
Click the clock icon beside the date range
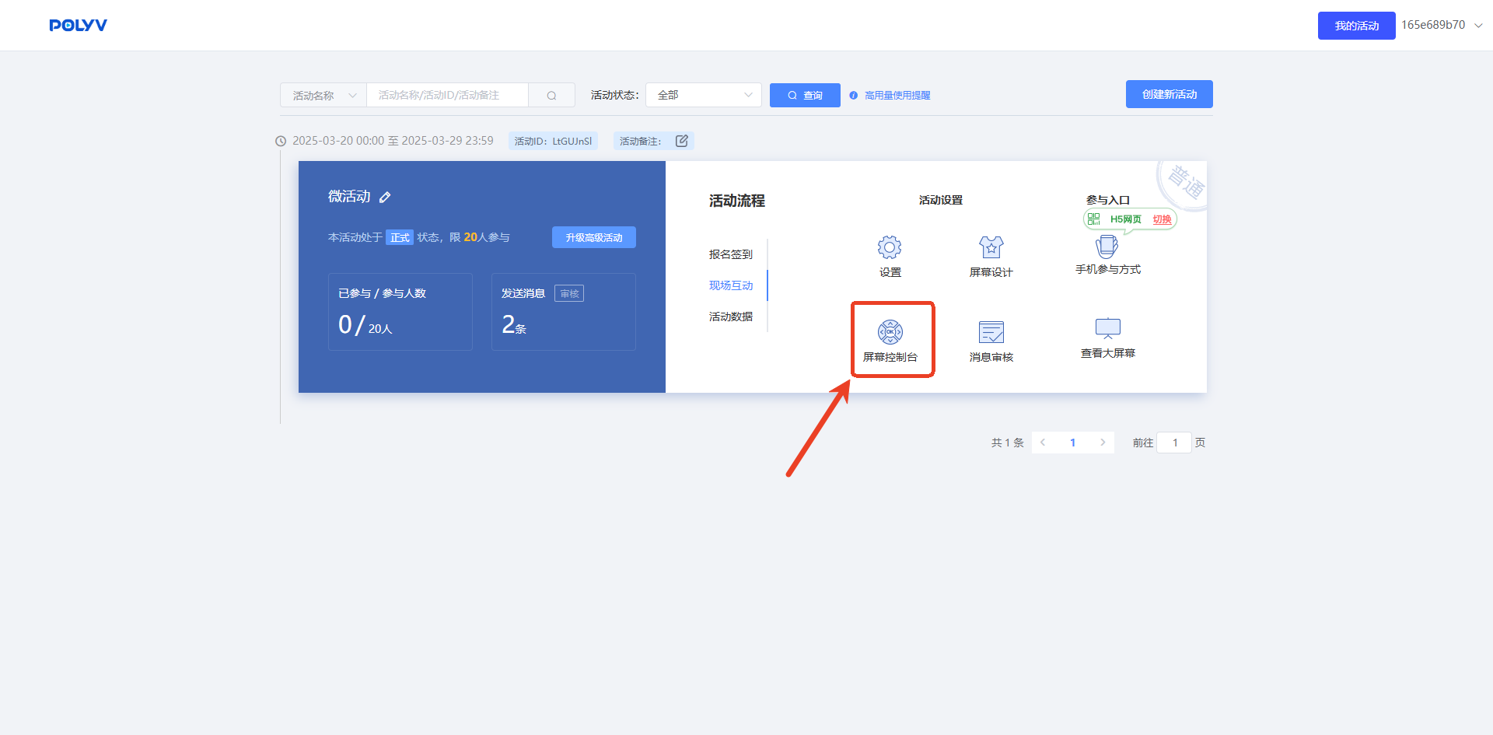pyautogui.click(x=281, y=141)
